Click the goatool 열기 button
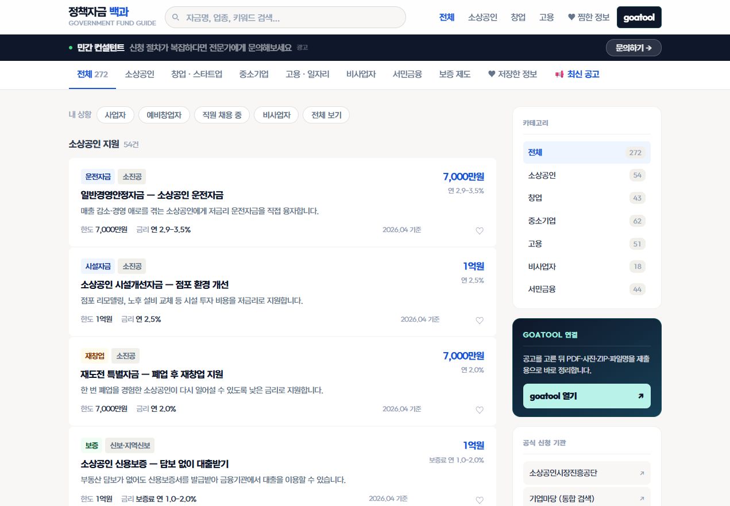 coord(586,396)
